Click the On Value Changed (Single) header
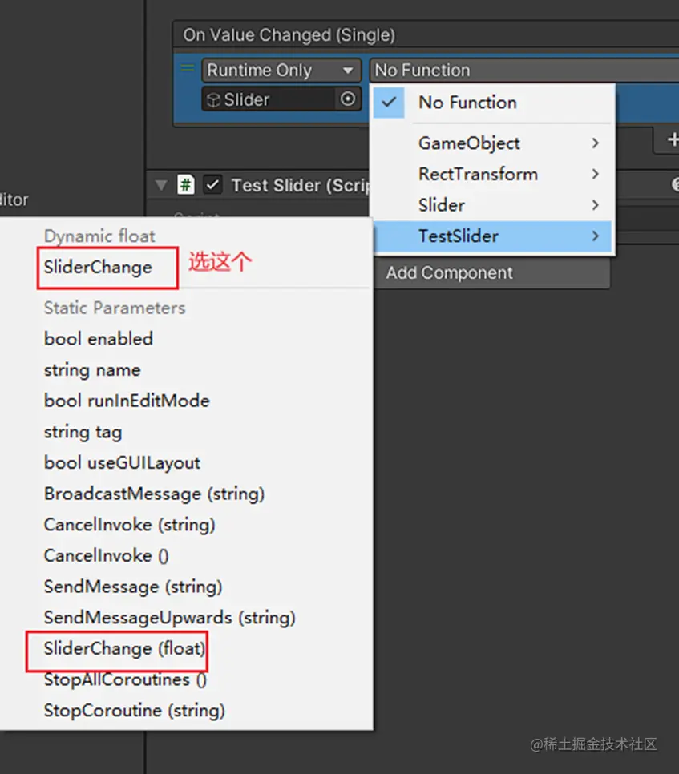This screenshot has width=679, height=774. coord(289,35)
